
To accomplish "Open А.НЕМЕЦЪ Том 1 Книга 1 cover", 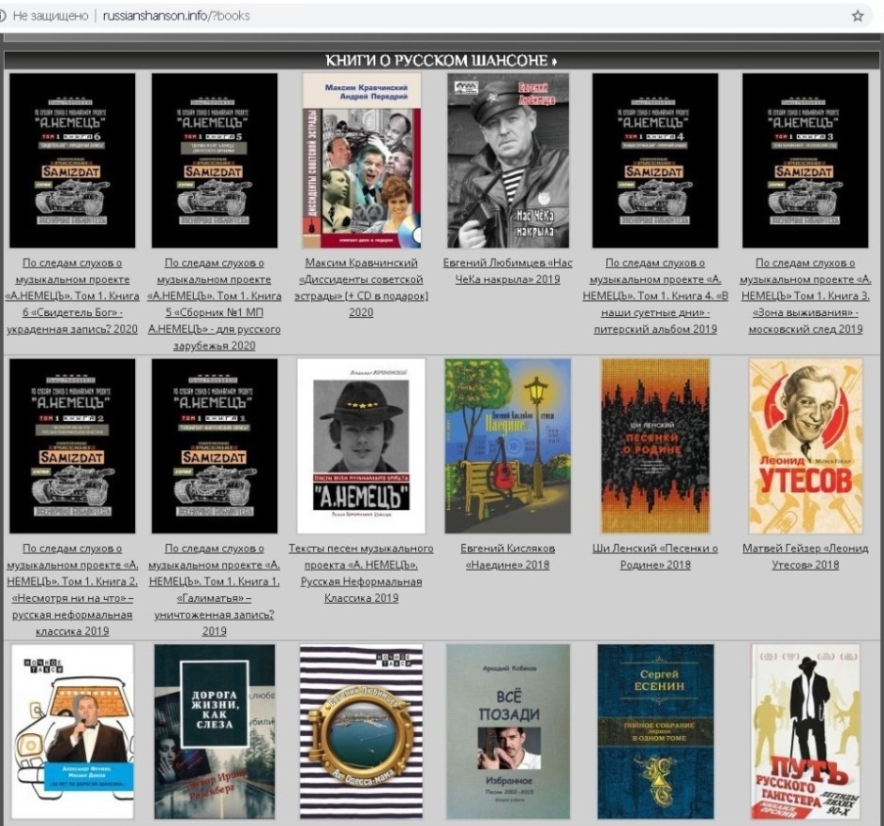I will tap(215, 446).
